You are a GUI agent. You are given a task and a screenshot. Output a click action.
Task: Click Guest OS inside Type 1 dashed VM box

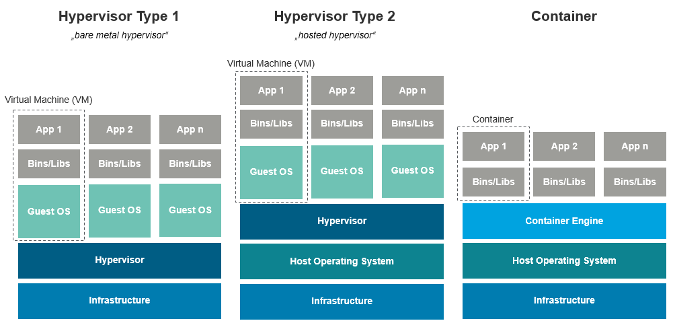pyautogui.click(x=49, y=211)
